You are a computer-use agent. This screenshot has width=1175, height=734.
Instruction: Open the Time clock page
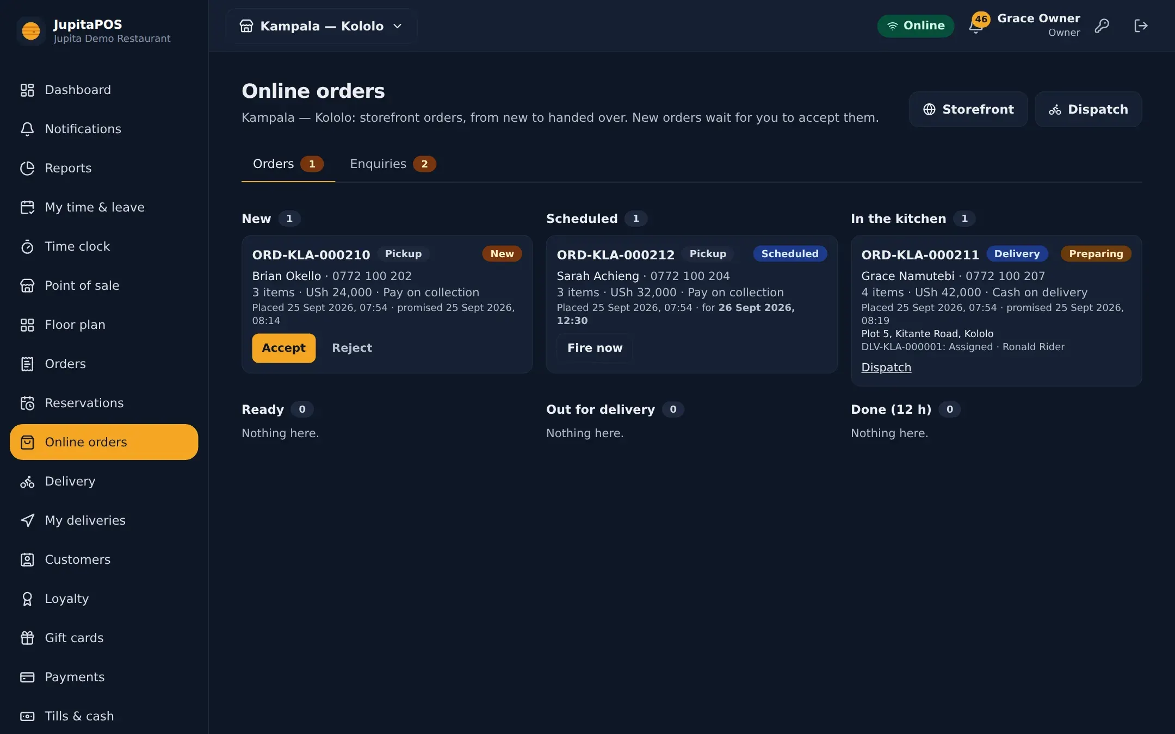(104, 246)
